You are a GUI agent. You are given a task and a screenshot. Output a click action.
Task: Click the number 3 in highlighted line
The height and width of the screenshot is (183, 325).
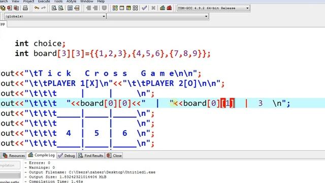point(261,103)
